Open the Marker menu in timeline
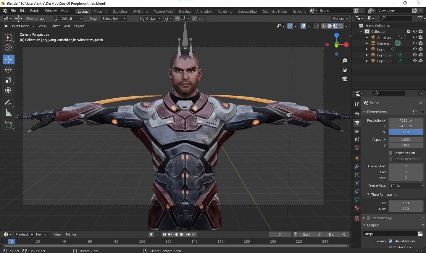 (71, 234)
